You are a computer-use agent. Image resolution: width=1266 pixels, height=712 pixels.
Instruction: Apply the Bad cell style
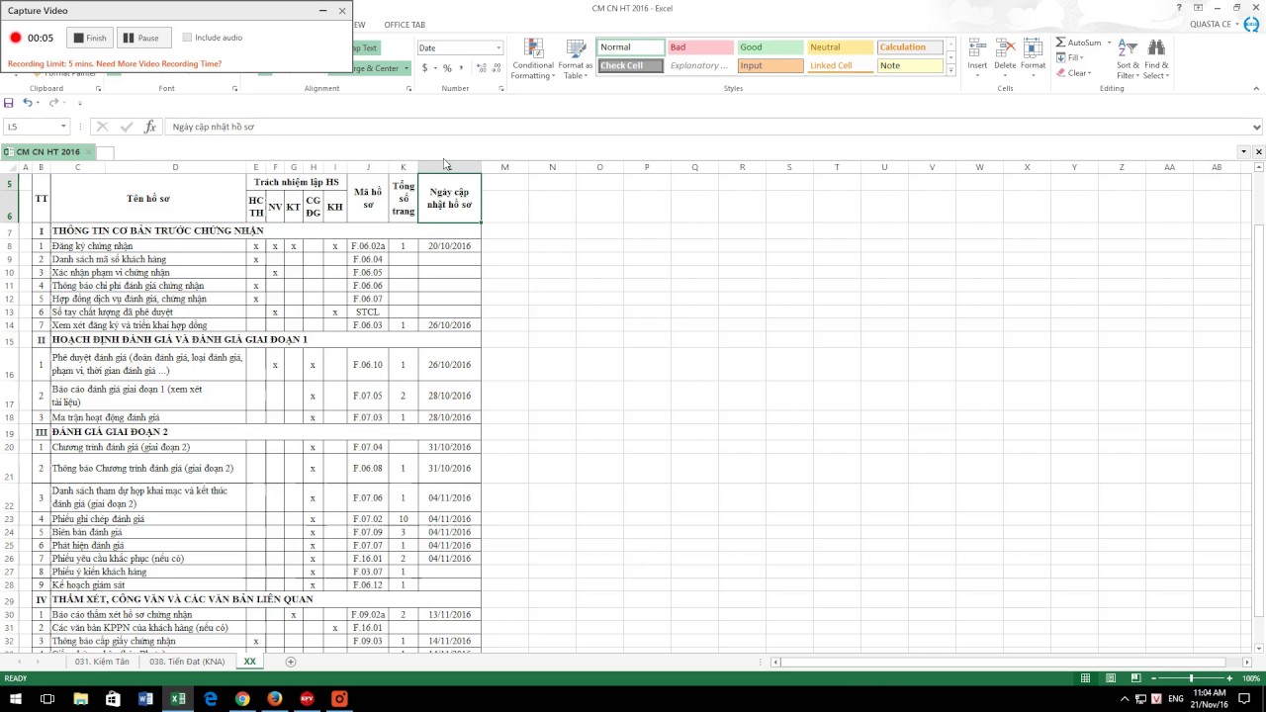[700, 47]
